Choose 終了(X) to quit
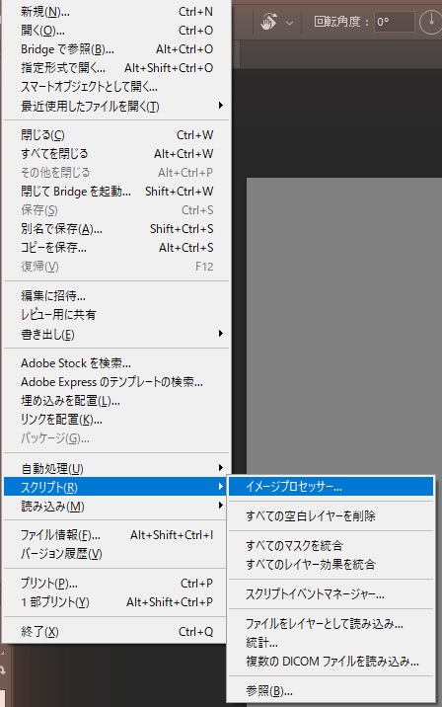This screenshot has height=707, width=442. click(116, 632)
